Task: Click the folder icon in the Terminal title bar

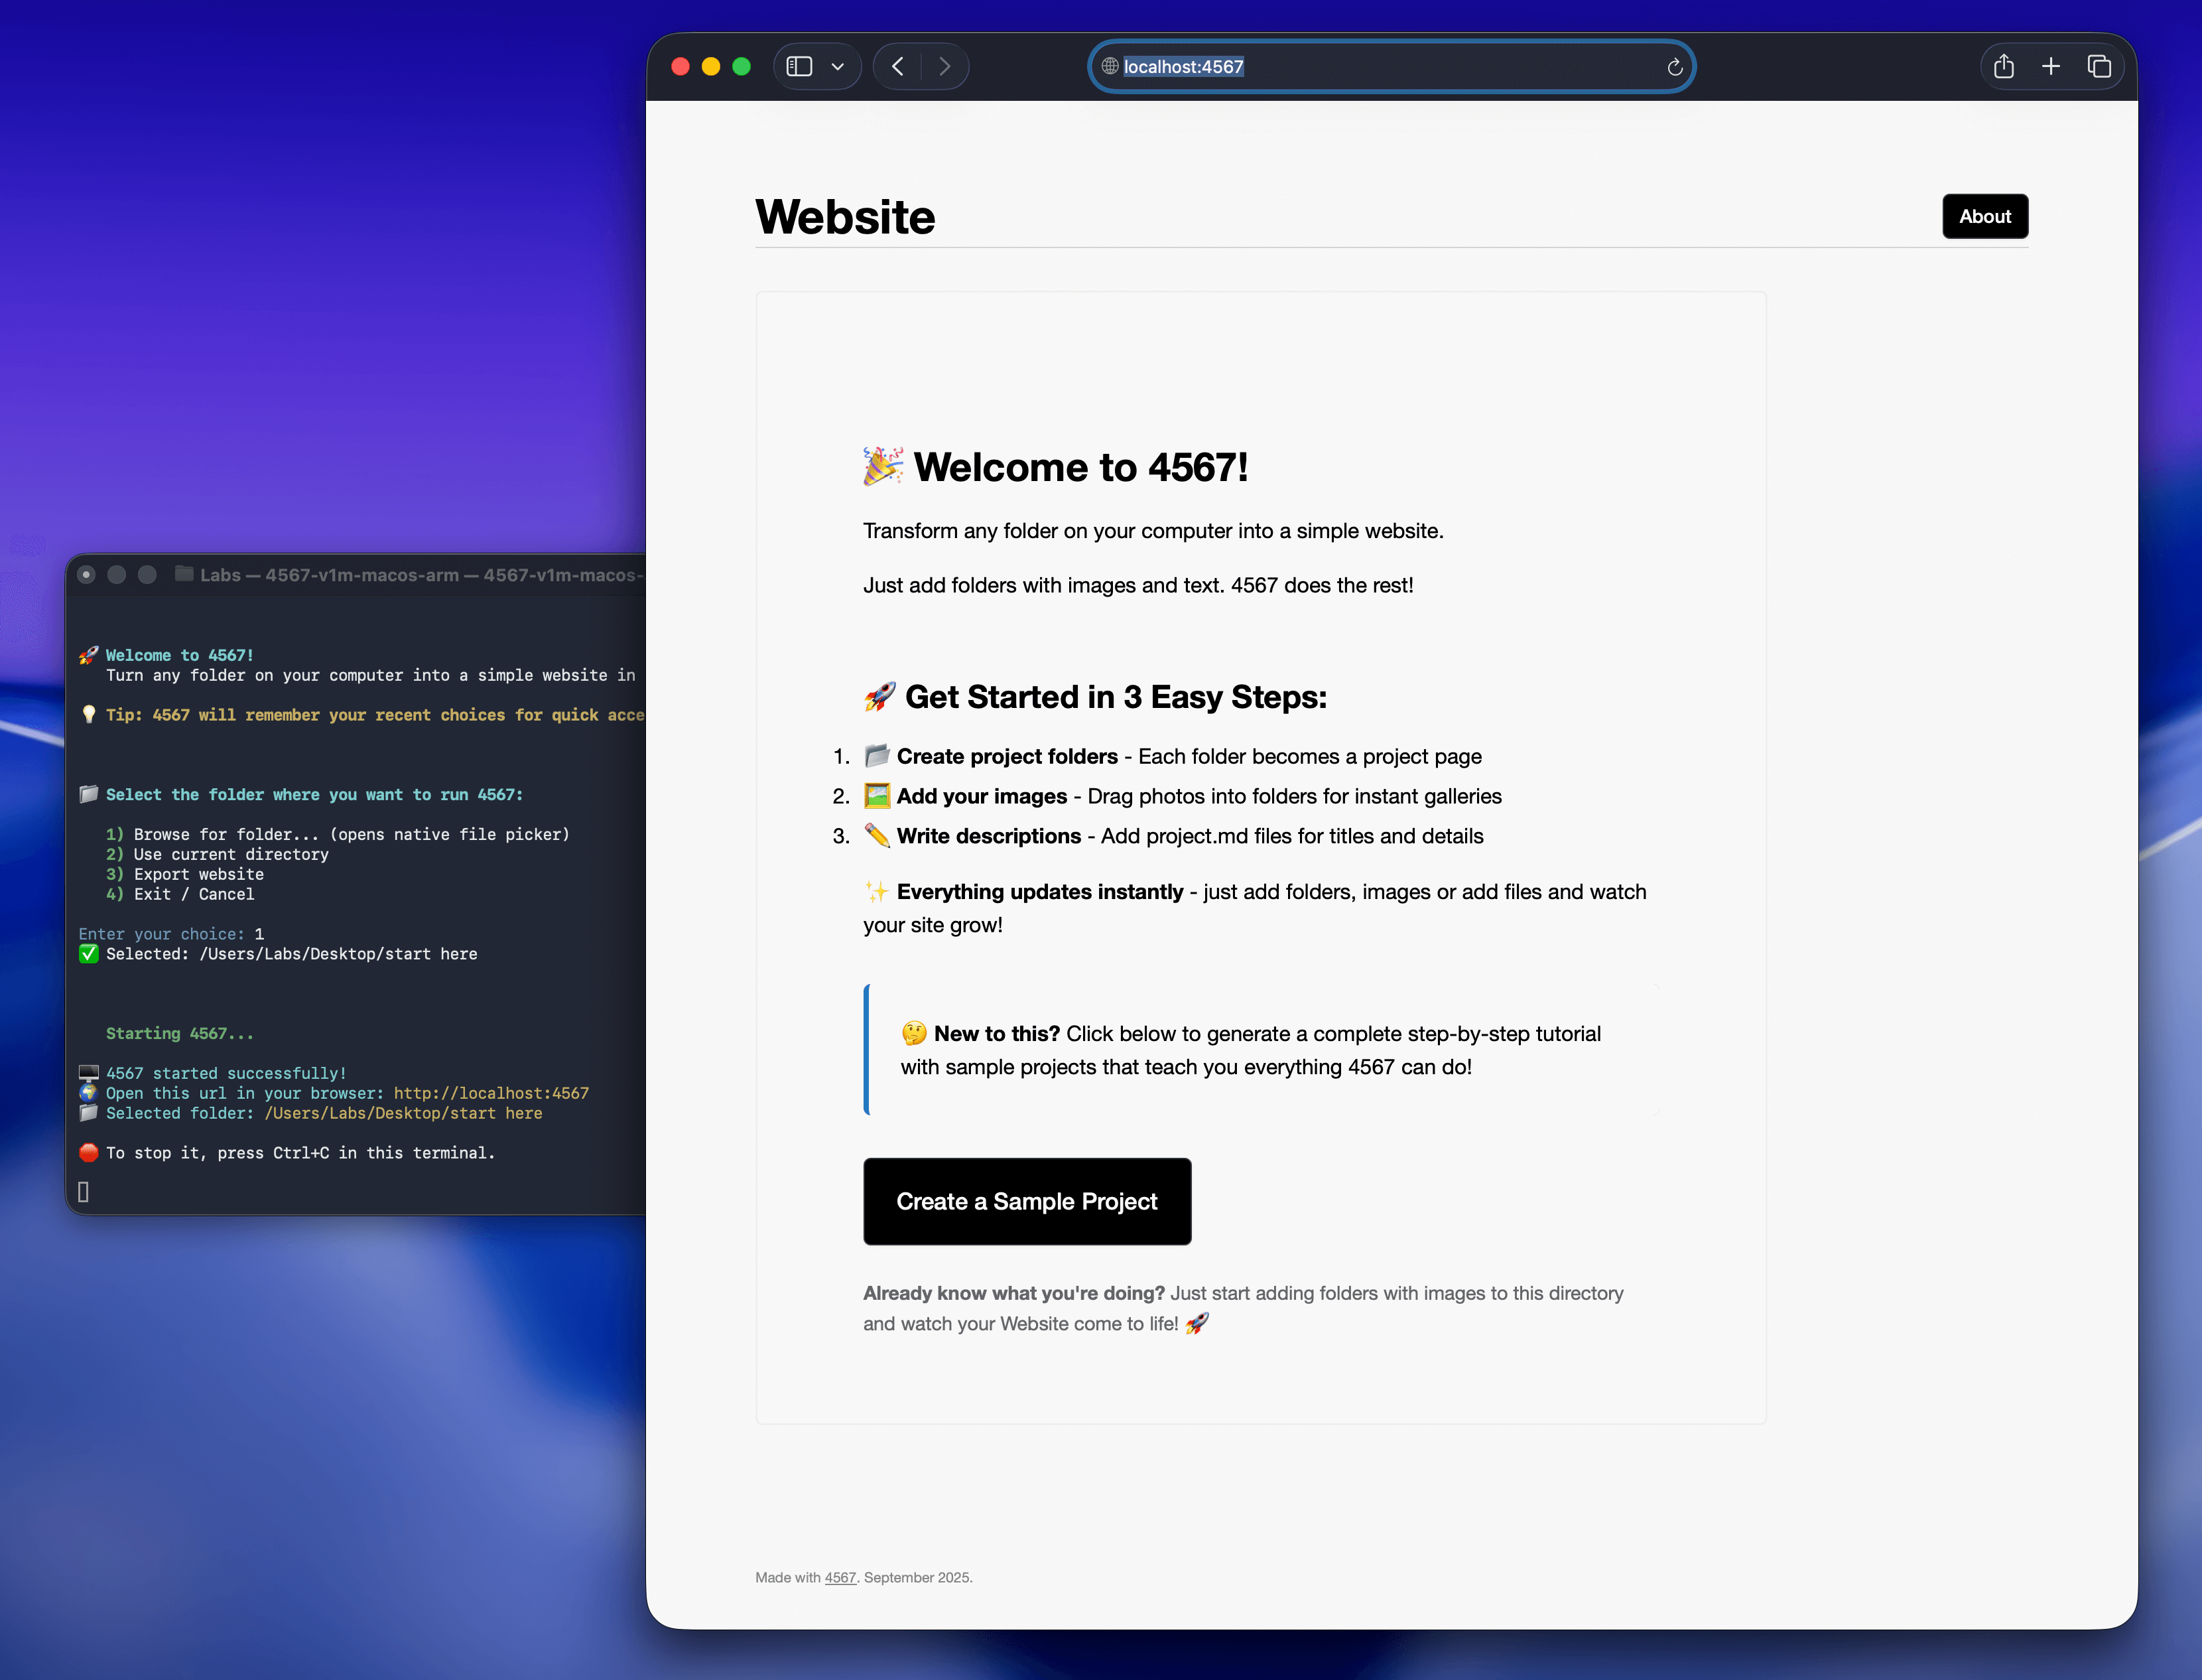Action: (x=184, y=575)
